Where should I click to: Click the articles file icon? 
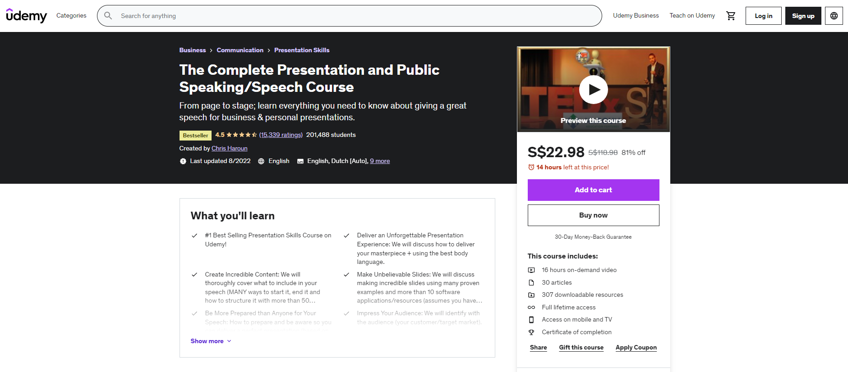[531, 283]
